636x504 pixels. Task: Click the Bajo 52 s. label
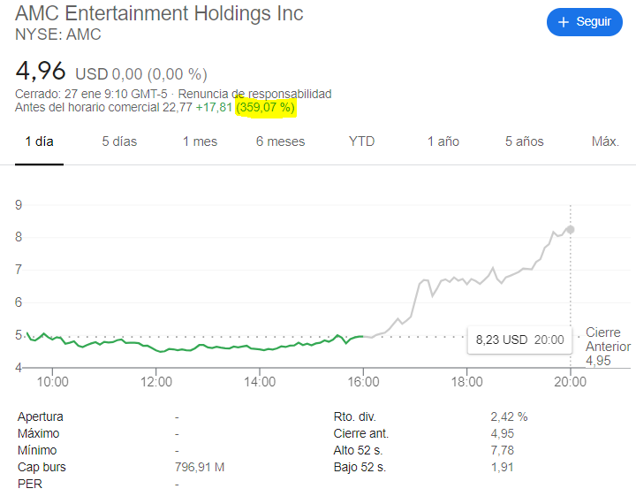point(360,467)
